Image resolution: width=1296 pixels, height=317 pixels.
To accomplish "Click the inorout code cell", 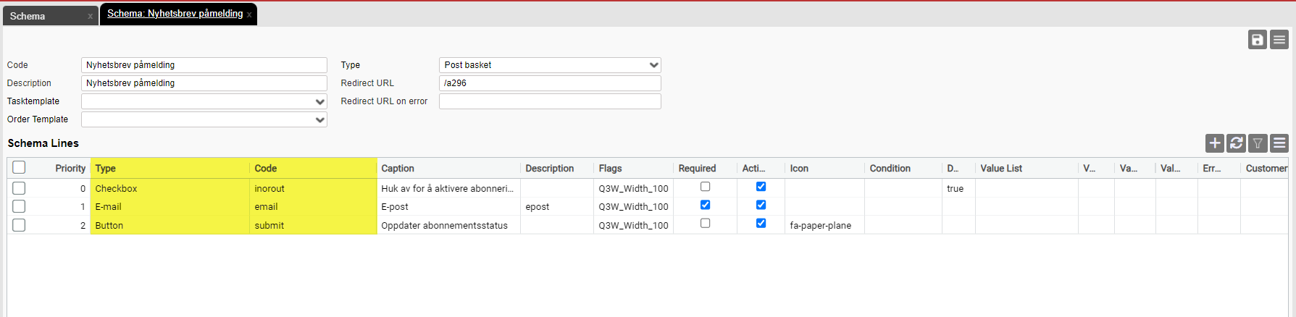I will tap(313, 188).
